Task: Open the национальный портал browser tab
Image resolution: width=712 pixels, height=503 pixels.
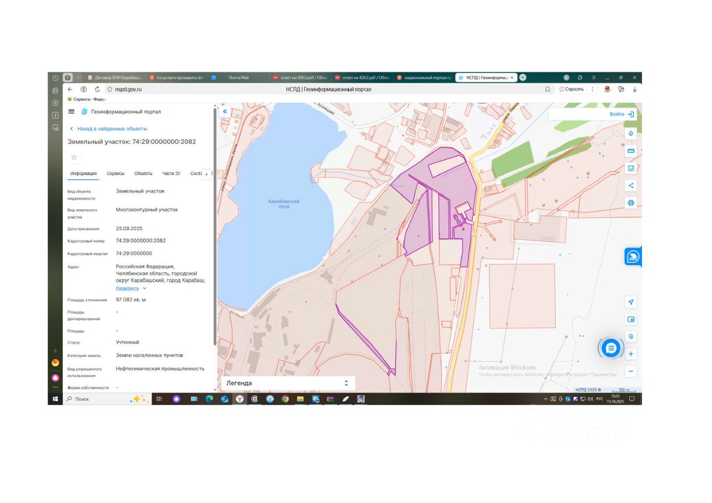Action: 424,77
